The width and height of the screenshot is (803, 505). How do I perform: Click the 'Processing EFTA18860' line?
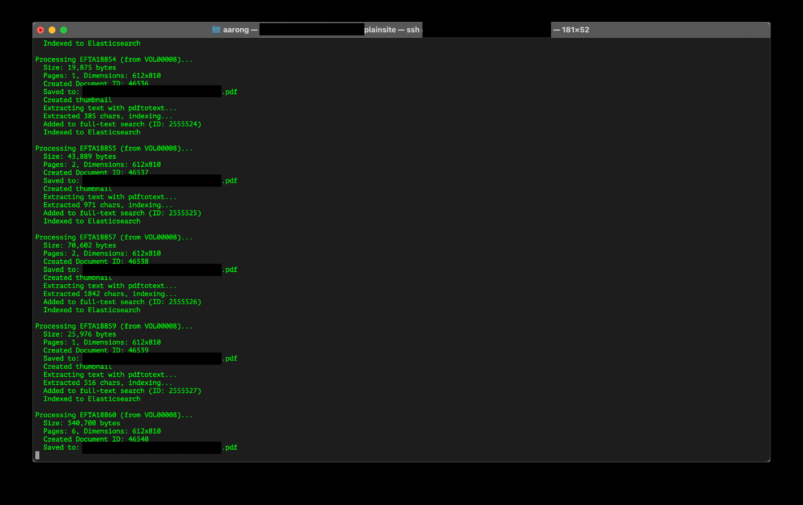[114, 415]
